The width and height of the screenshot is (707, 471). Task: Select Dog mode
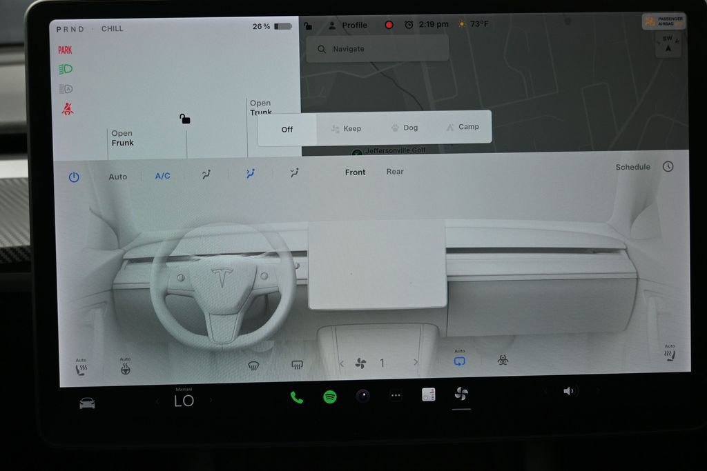405,128
